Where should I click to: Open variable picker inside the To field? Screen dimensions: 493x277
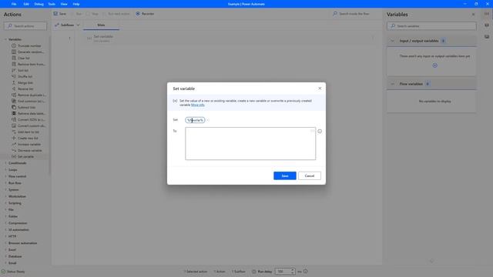click(x=312, y=130)
